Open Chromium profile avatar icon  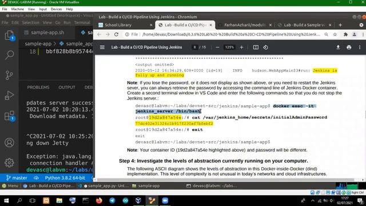point(355,34)
